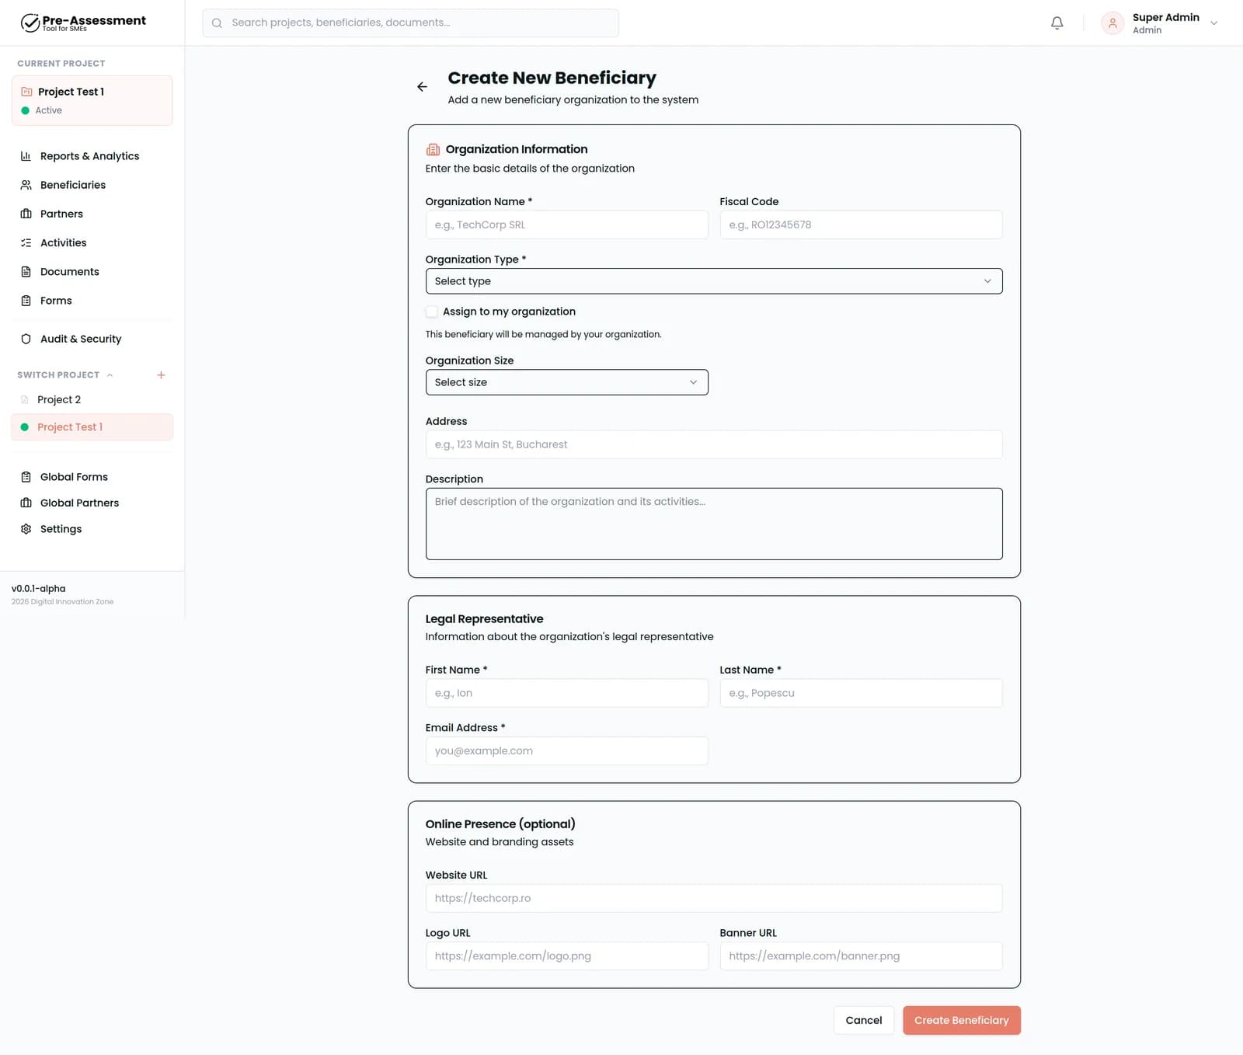Open Reports & Analytics chart icon
1243x1055 pixels.
pos(26,156)
